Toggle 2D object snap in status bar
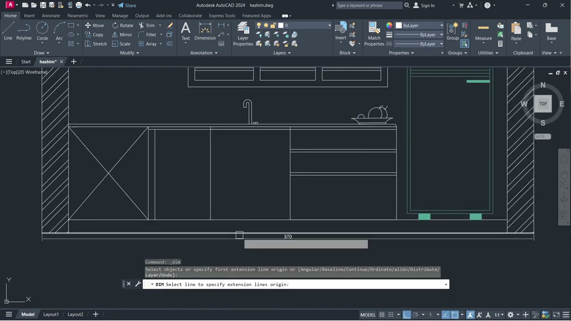This screenshot has width=571, height=321. click(x=455, y=315)
